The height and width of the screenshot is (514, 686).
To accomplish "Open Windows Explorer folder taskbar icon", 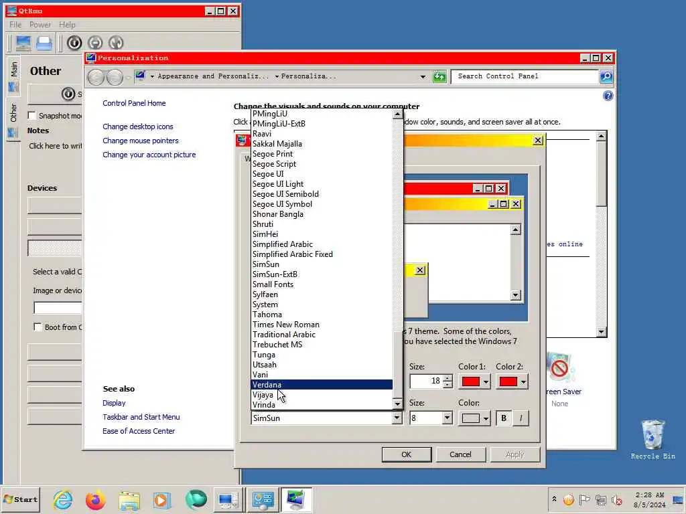I will [129, 500].
